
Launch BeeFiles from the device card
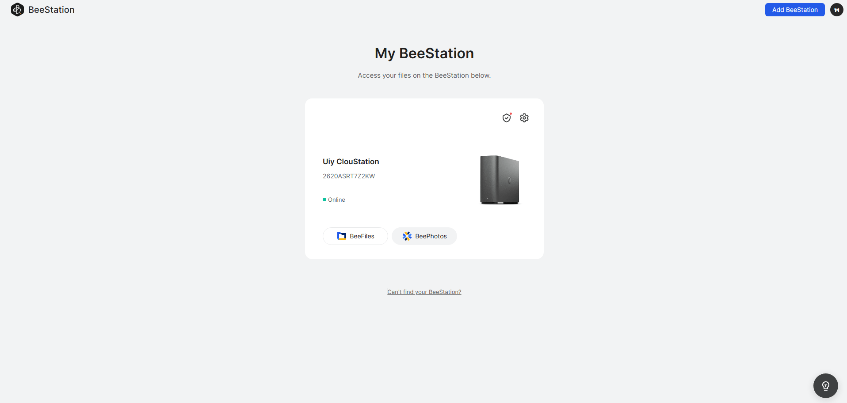pyautogui.click(x=355, y=236)
